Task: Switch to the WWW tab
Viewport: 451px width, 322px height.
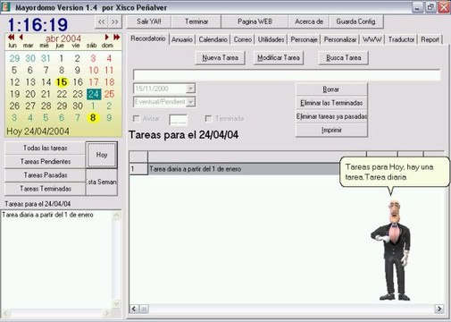Action: 372,39
